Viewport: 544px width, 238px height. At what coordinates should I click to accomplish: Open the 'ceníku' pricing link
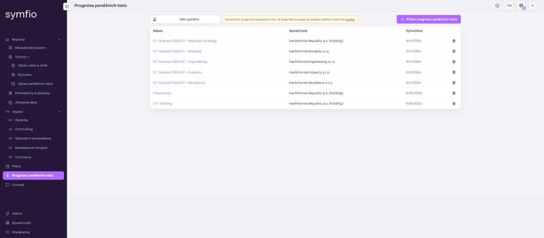tap(350, 19)
